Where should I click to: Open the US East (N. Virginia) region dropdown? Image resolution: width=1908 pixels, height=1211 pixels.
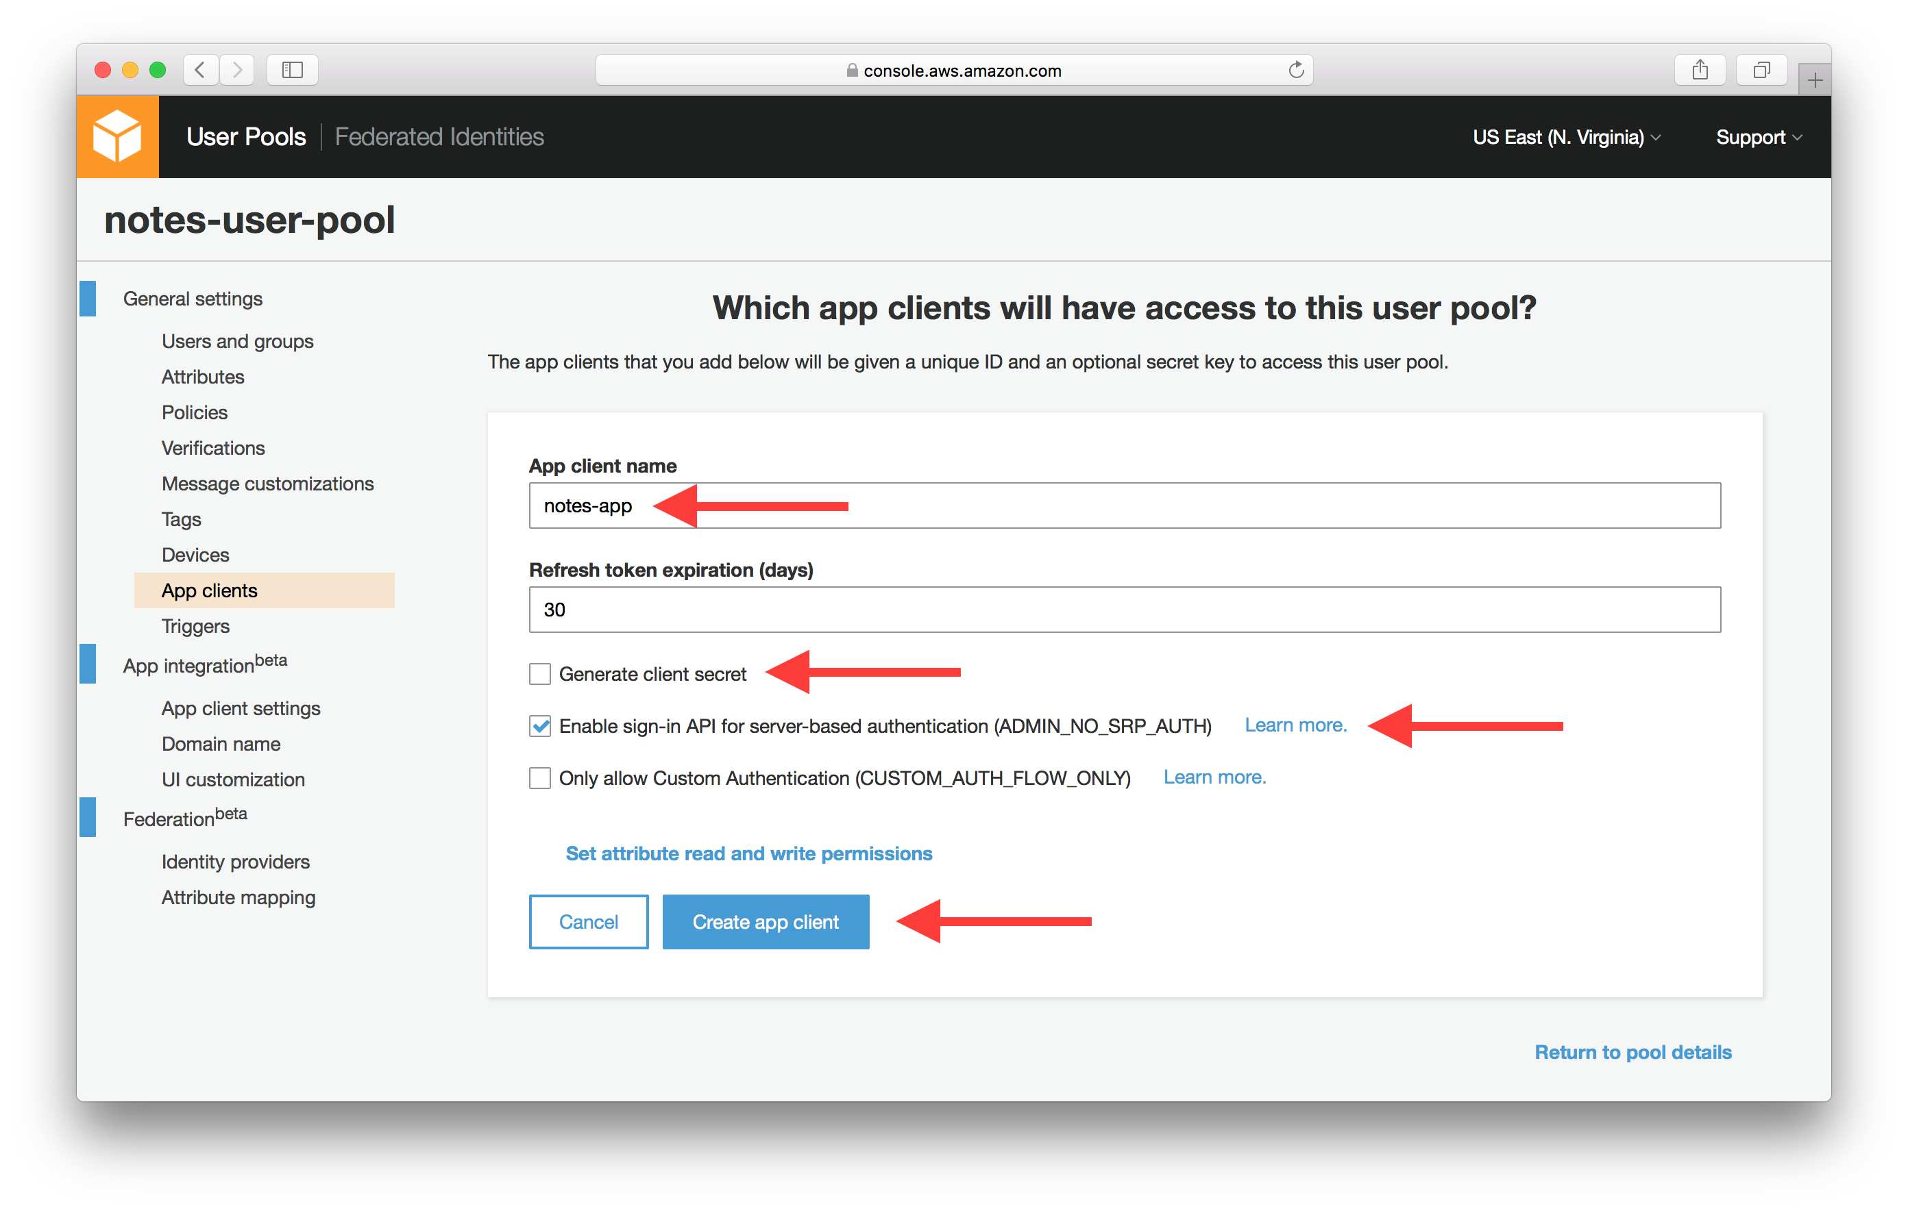(x=1566, y=137)
